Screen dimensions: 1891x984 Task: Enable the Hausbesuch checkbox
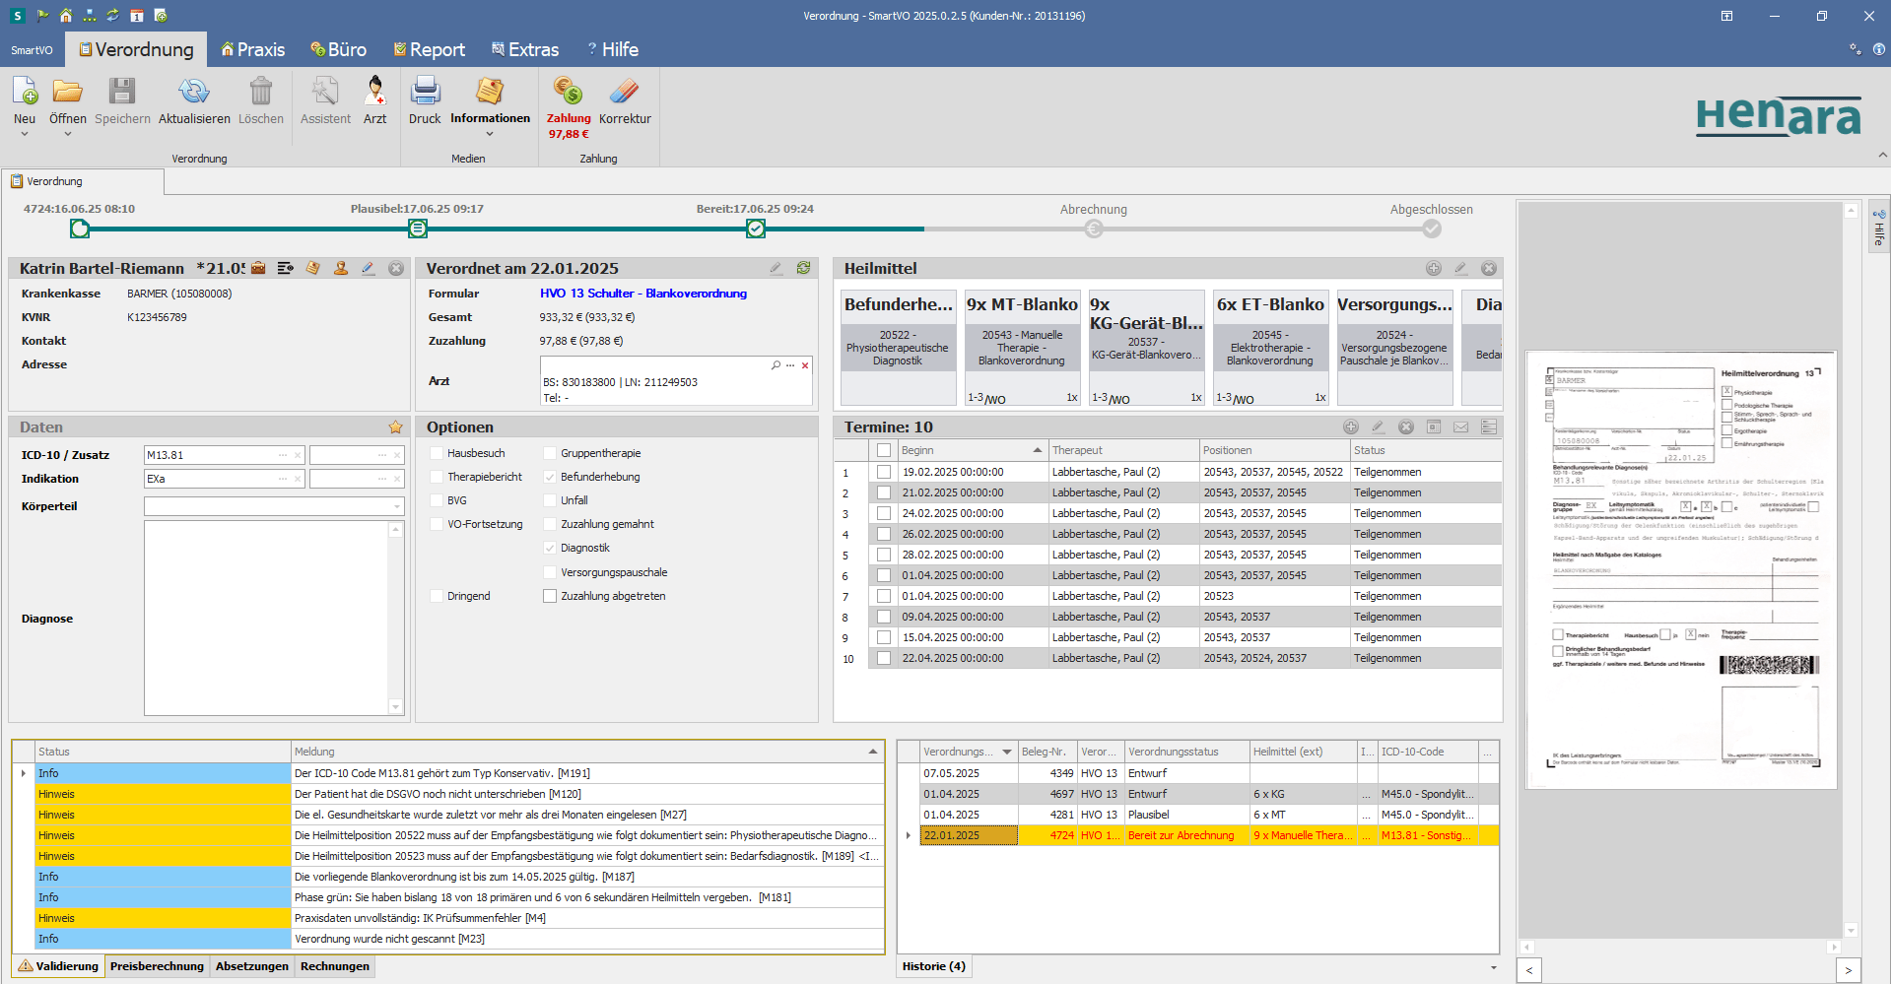click(437, 453)
